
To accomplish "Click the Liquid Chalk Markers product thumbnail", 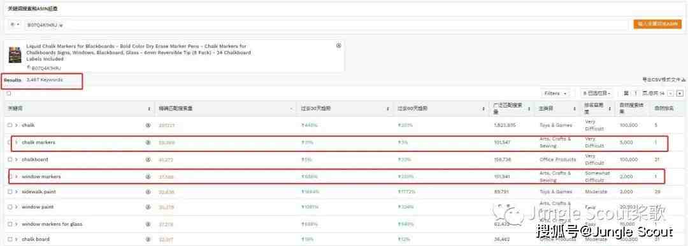I will 15,55.
